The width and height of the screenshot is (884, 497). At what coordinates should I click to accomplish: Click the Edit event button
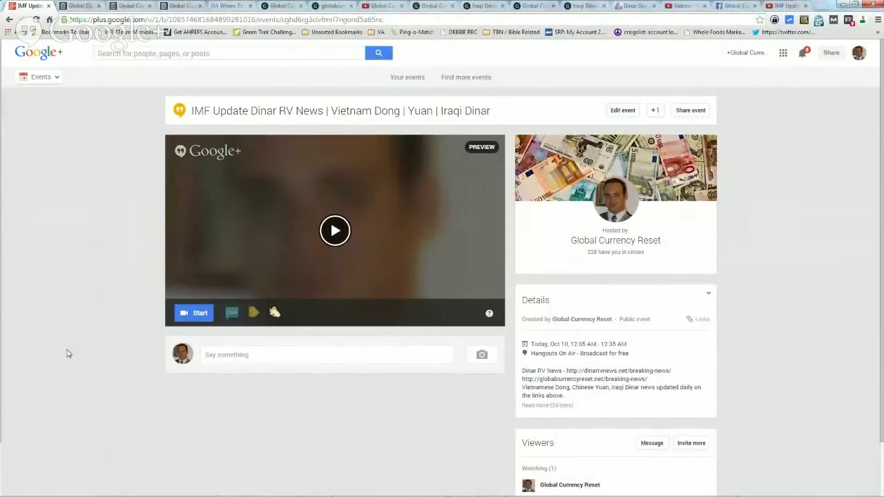click(623, 110)
